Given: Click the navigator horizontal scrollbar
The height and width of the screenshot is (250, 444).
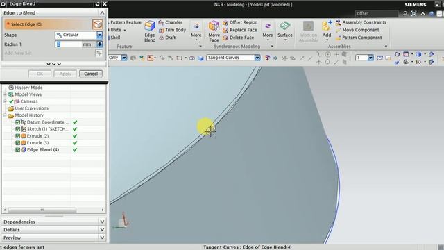Looking at the screenshot, I should pos(42,210).
